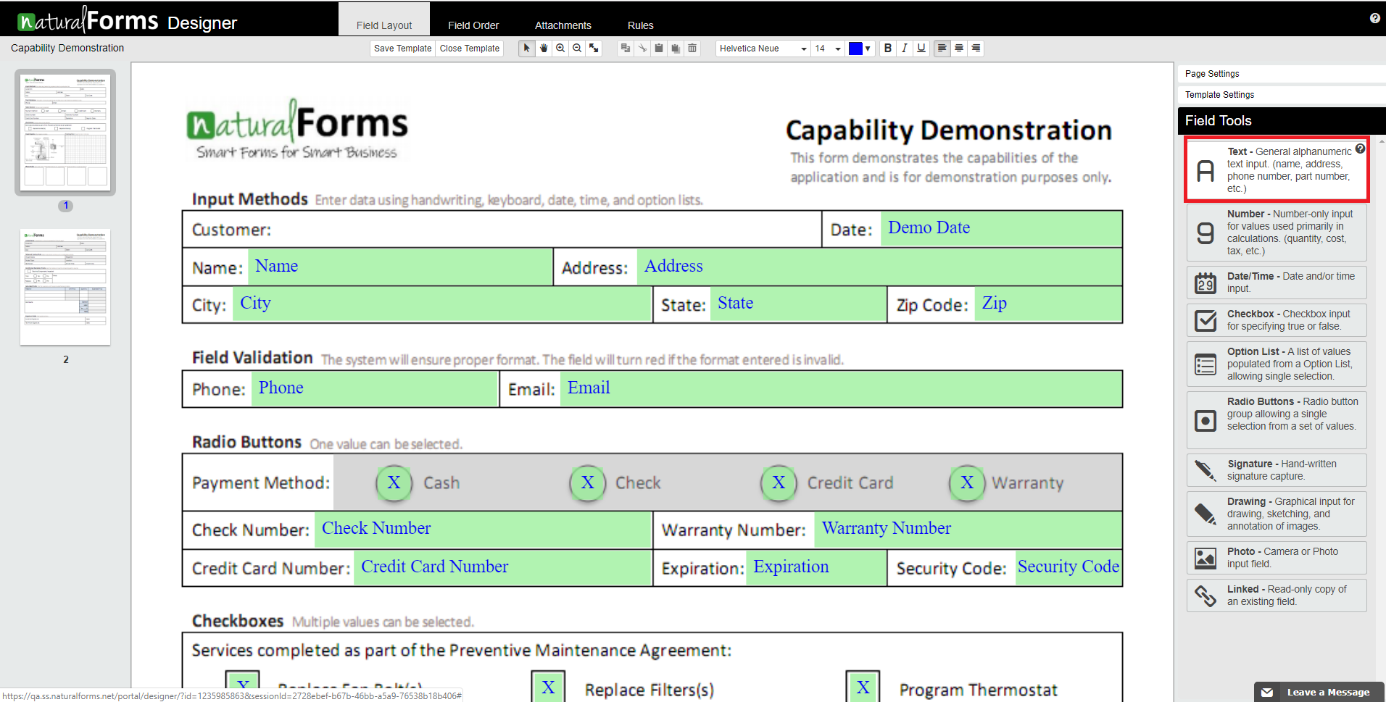
Task: Click the second paste-in-place clipboard icon
Action: pyautogui.click(x=676, y=49)
